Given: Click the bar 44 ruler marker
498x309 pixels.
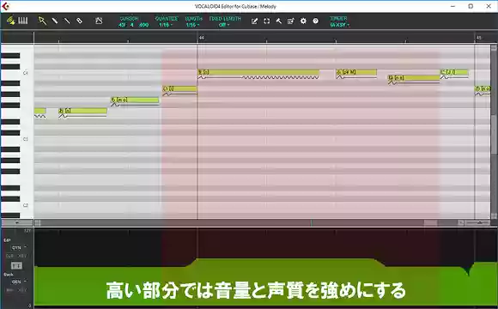Looking at the screenshot, I should (201, 38).
